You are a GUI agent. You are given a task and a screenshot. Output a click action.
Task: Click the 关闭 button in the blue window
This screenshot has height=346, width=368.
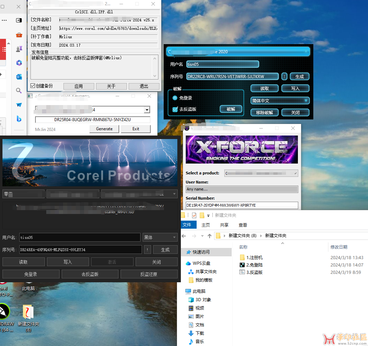point(295,113)
